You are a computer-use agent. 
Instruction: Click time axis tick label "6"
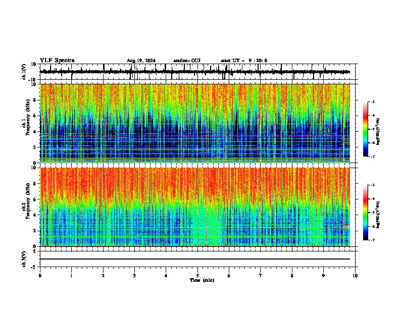(229, 276)
